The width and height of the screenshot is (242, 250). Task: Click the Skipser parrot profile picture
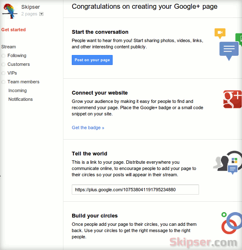coord(10,11)
